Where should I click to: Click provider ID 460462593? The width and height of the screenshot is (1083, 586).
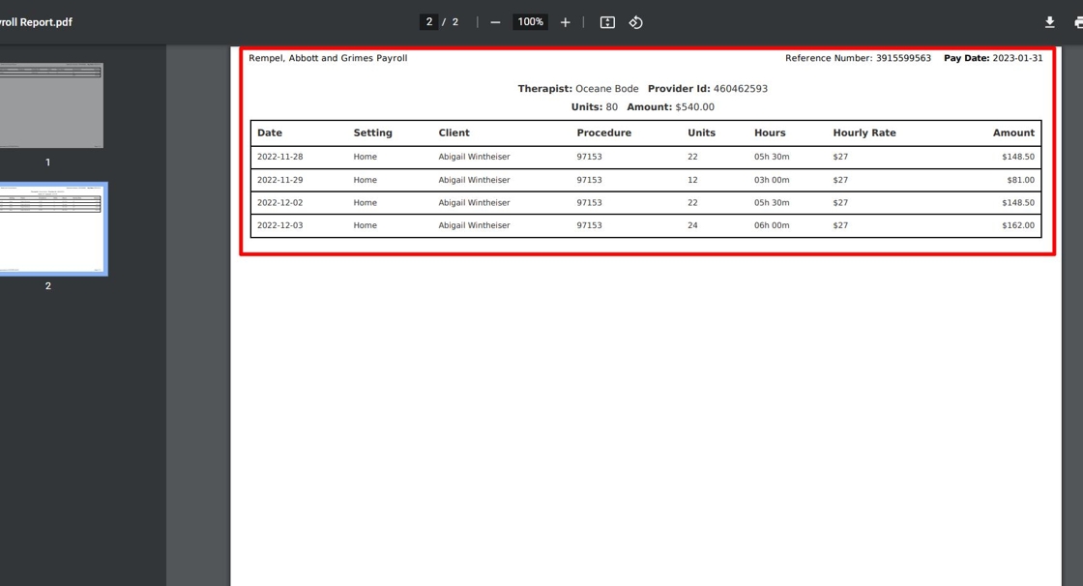pos(741,88)
